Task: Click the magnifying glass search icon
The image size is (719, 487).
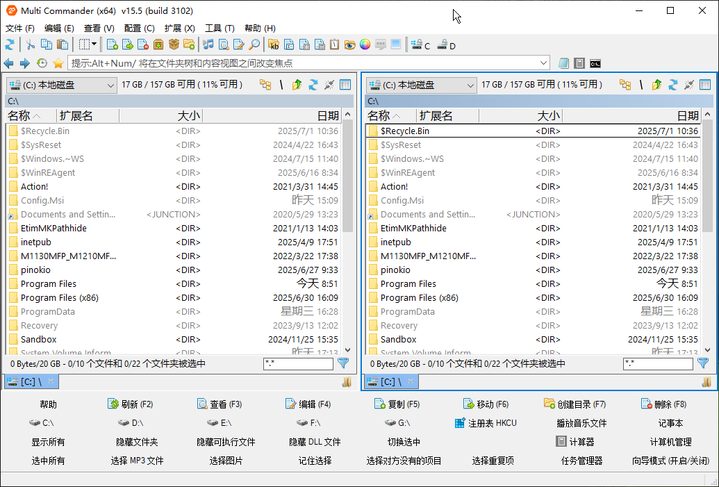Action: [x=254, y=44]
